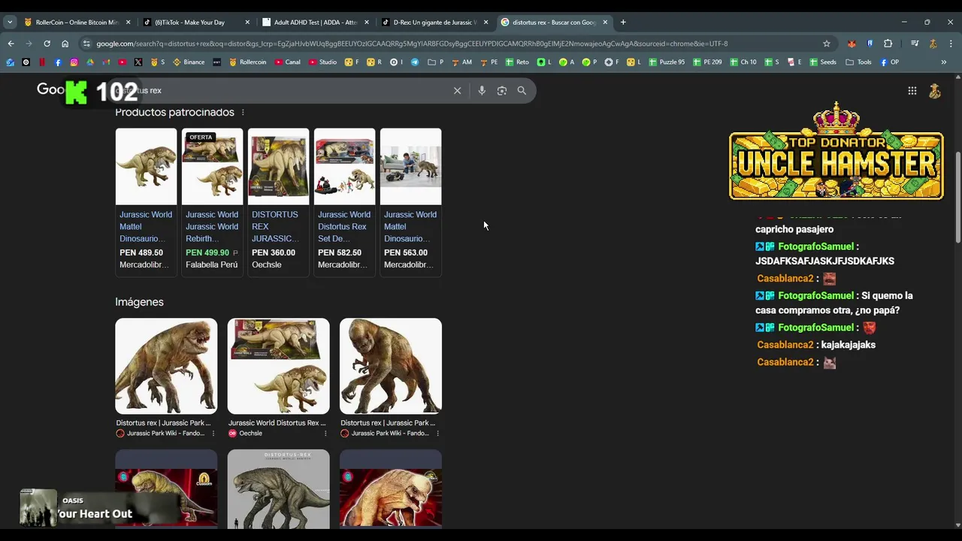The width and height of the screenshot is (962, 541).
Task: Click the Imágenes section heading
Action: pos(139,302)
